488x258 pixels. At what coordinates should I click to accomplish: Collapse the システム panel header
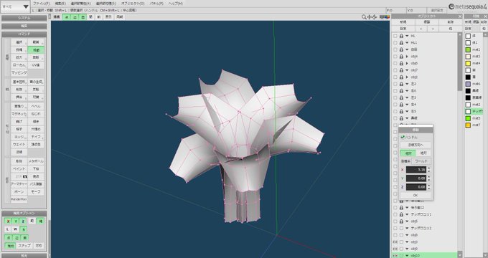(x=24, y=18)
